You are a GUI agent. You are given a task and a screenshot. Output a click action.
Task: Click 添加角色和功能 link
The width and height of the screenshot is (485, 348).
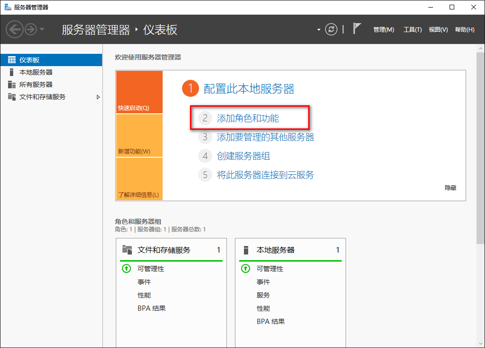pos(248,118)
